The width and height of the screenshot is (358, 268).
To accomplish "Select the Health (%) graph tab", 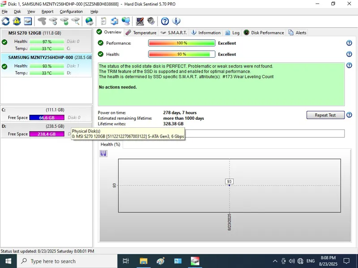I will tap(110, 144).
